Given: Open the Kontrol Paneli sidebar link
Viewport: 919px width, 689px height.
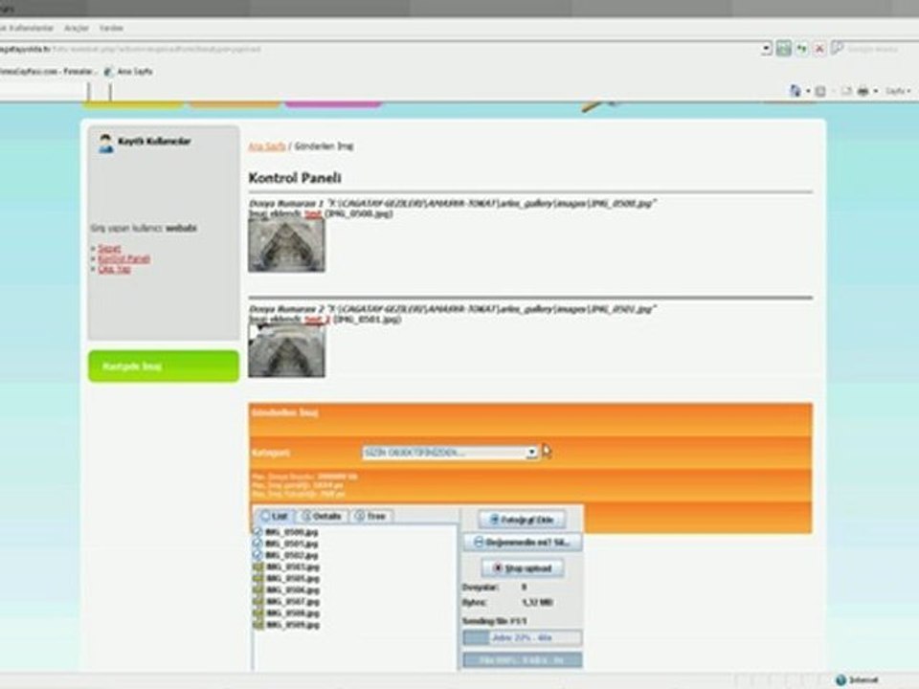Looking at the screenshot, I should (x=123, y=259).
